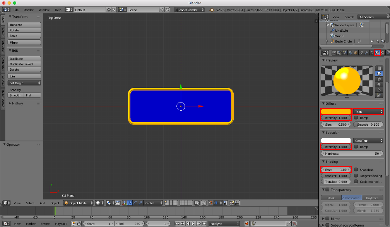
Task: Open the Set Origin dropdown
Action: click(24, 83)
